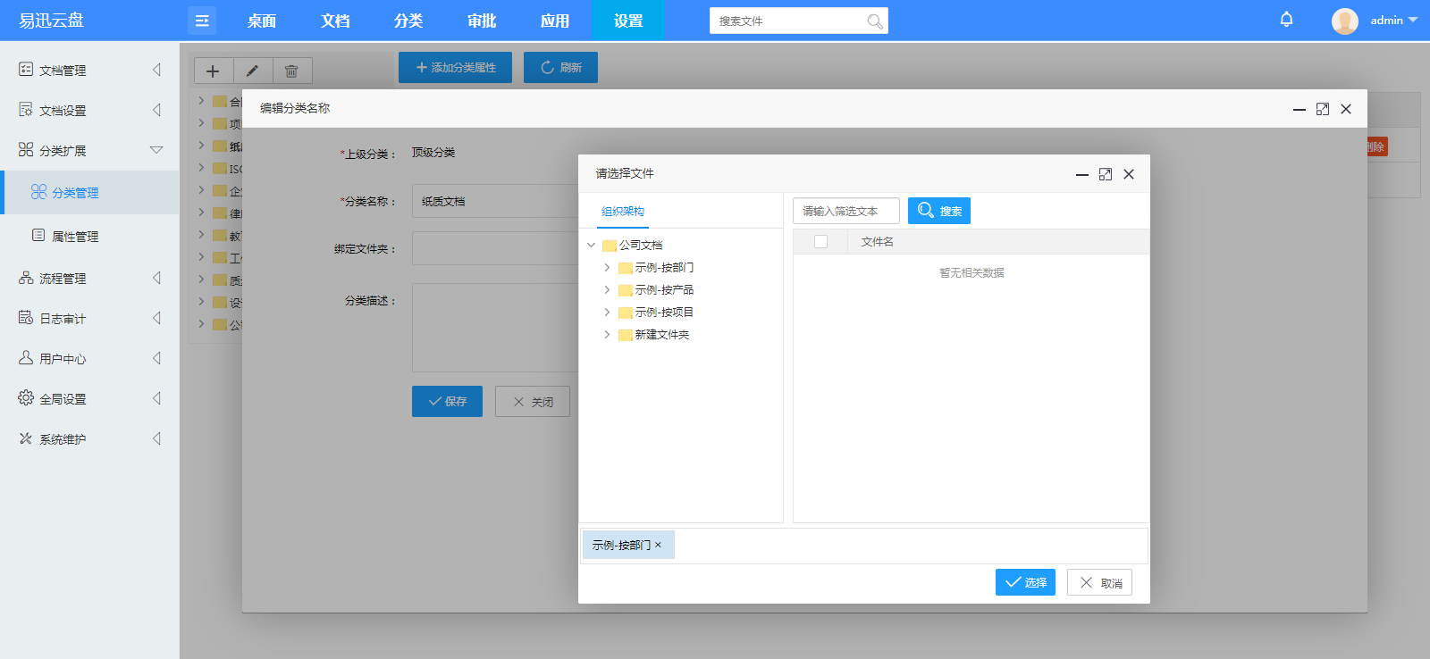Click the search magnifier in top bar
Screen dimensions: 1430x659
point(875,21)
